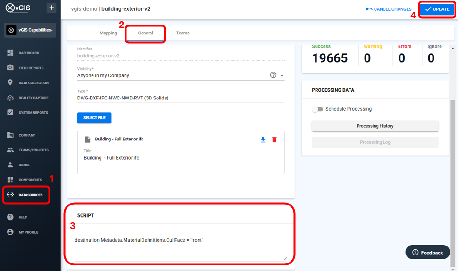Click the Processing Log button
Image resolution: width=458 pixels, height=271 pixels.
coord(375,142)
